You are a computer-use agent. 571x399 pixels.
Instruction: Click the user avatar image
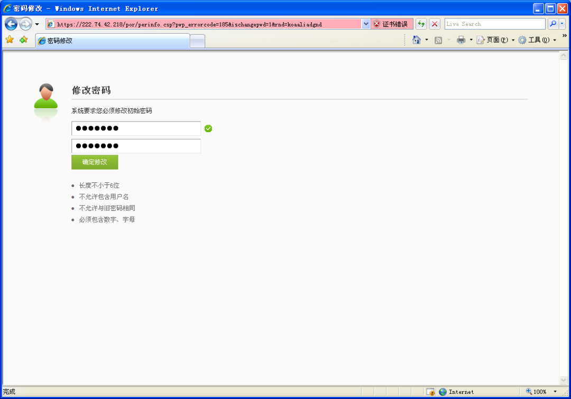(x=46, y=96)
